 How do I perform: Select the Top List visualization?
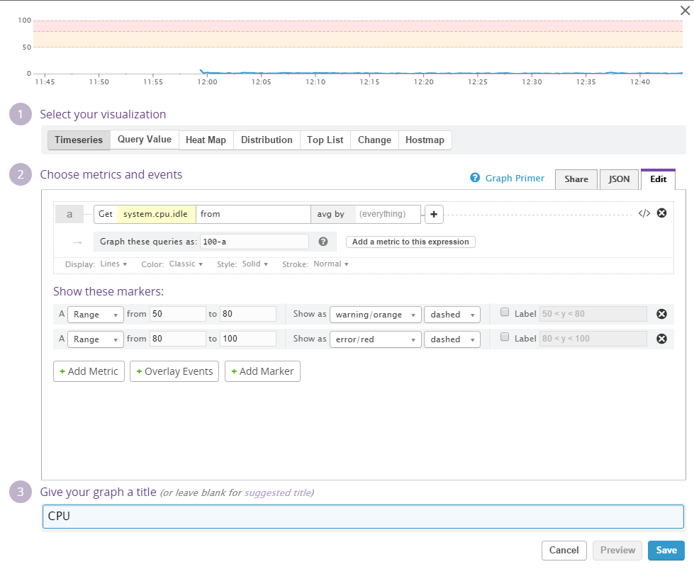[x=325, y=140]
